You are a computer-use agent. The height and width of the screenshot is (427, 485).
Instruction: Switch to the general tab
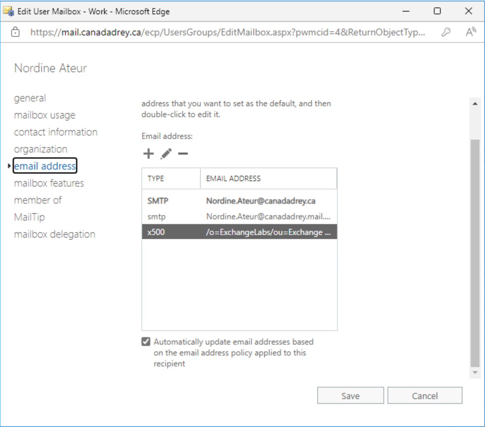coord(30,98)
